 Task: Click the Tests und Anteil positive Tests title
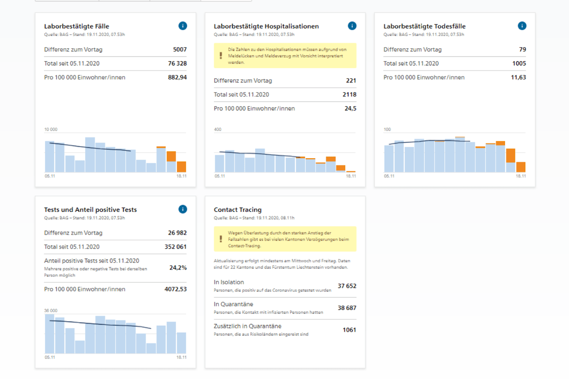point(91,210)
